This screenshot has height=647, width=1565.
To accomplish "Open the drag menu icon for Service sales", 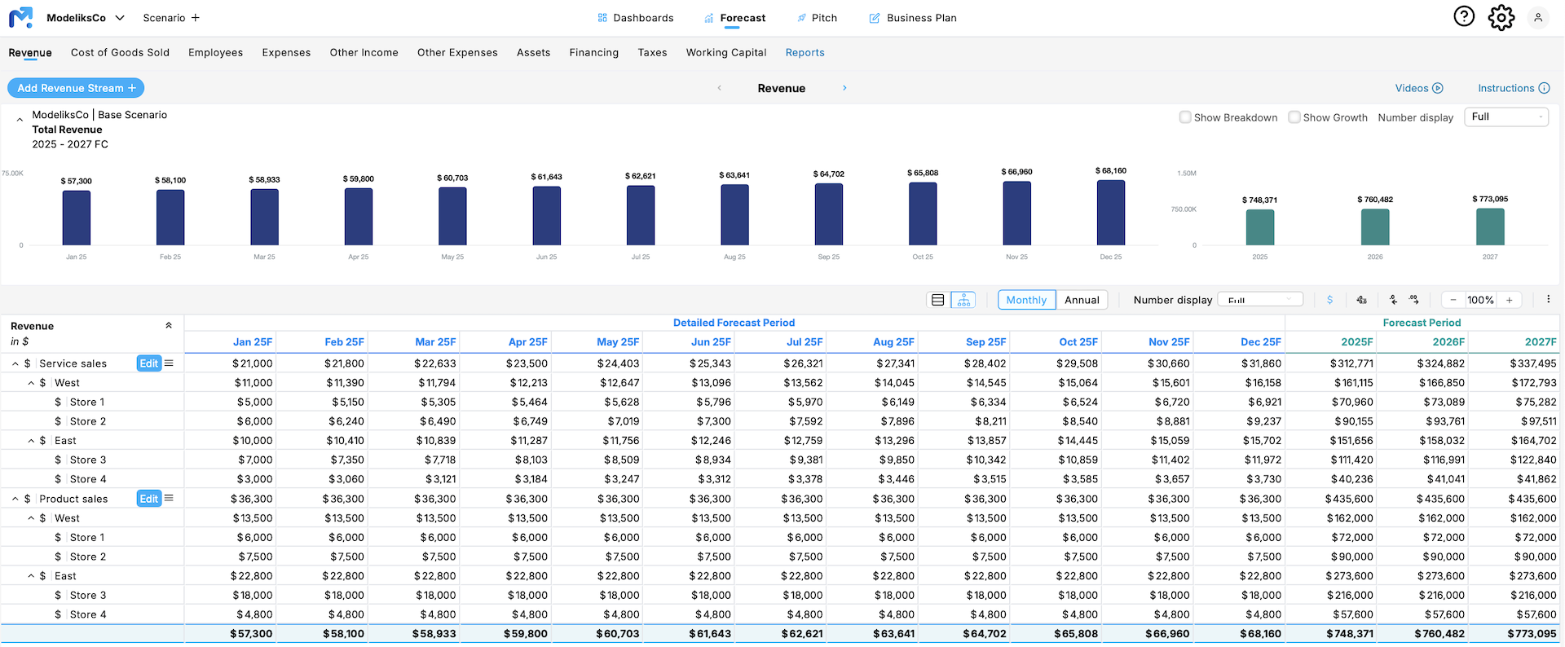I will 169,363.
